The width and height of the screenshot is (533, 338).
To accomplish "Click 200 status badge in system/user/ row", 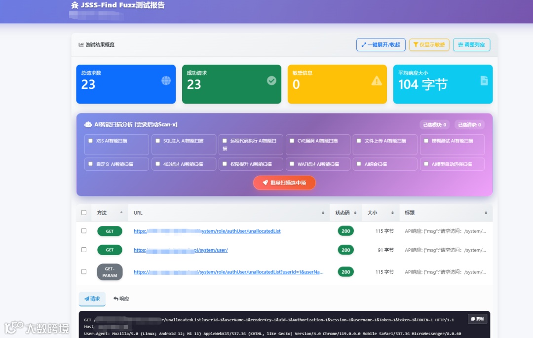I will (x=345, y=250).
